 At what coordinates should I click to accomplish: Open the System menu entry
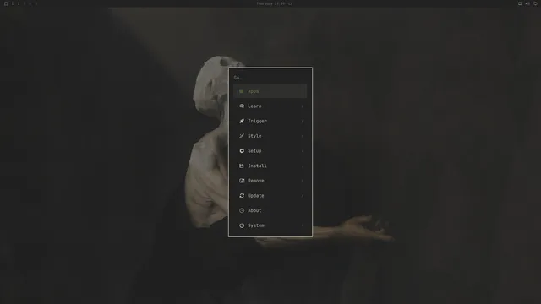[270, 225]
